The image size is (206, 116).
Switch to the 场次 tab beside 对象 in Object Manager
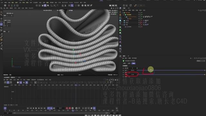tap(129, 8)
